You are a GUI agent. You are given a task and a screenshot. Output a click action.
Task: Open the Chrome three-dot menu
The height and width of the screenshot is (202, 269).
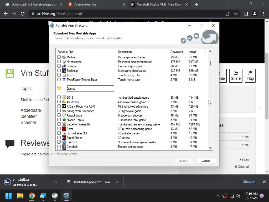[263, 14]
